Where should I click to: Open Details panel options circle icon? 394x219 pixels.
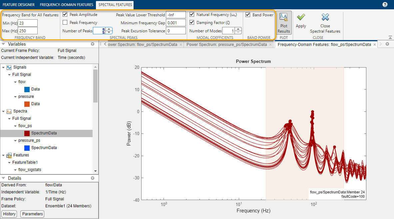(x=93, y=178)
